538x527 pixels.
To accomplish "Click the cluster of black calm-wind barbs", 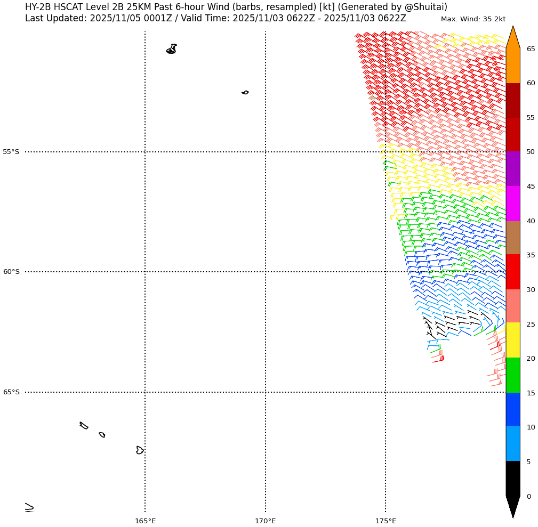I will click(x=453, y=323).
